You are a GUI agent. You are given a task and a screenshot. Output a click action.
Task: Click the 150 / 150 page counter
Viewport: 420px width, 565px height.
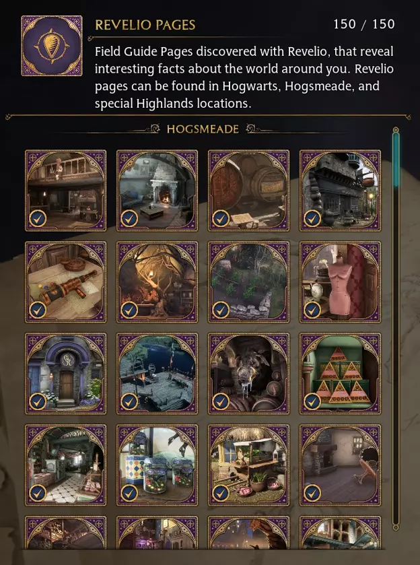364,24
